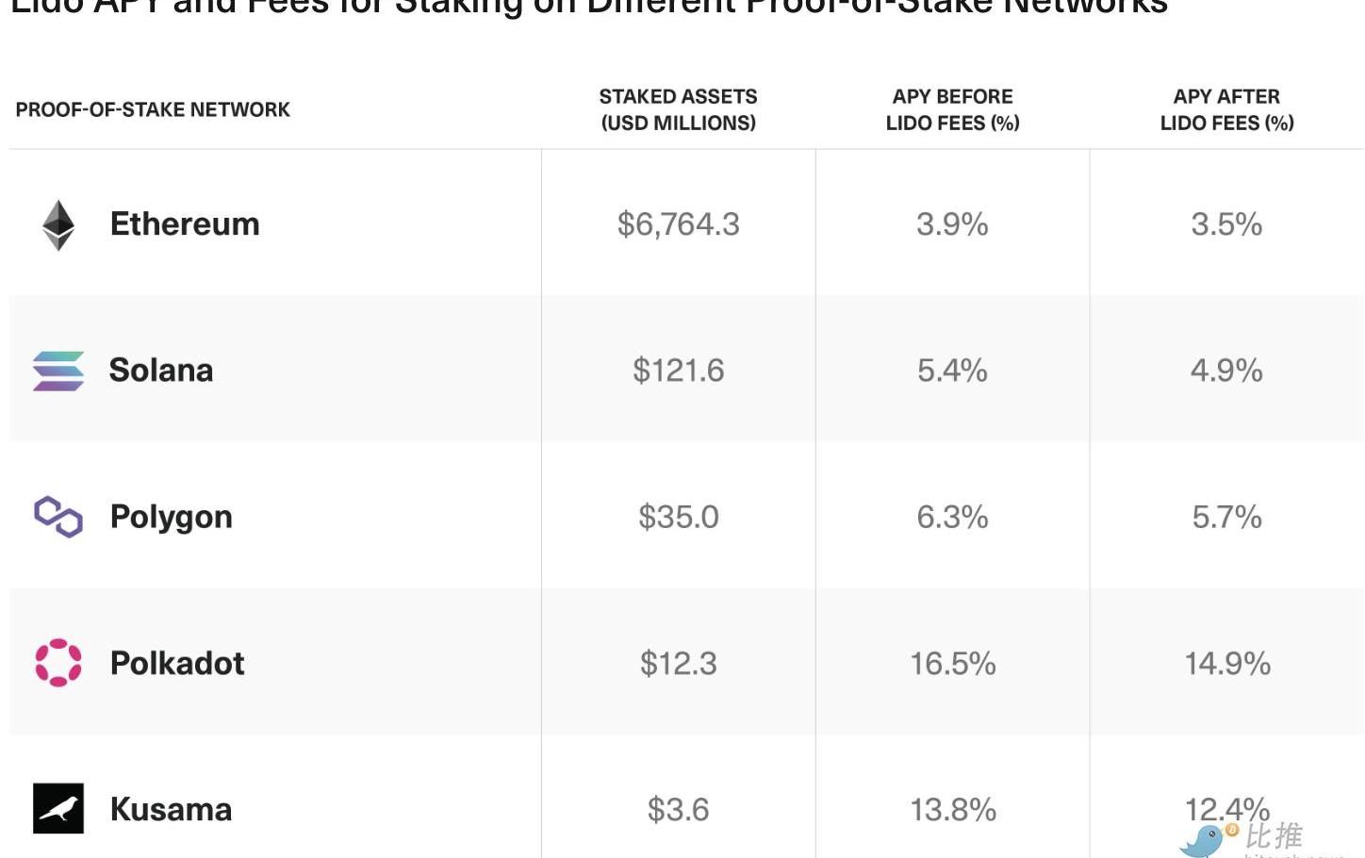Select the 16.5% Polkadot APY cell
1365x858 pixels.
coord(953,664)
